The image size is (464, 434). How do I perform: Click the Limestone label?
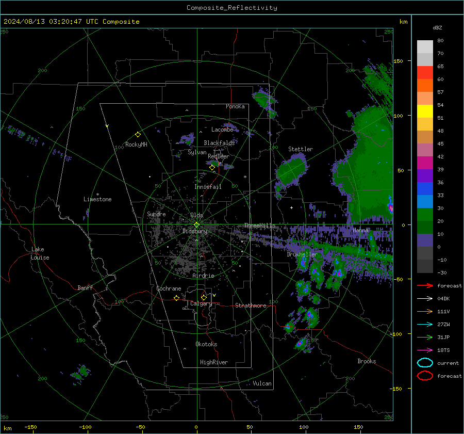coord(97,199)
